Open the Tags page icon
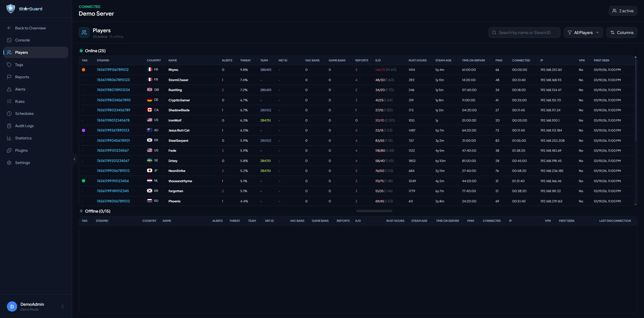The width and height of the screenshot is (644, 318). [9, 65]
